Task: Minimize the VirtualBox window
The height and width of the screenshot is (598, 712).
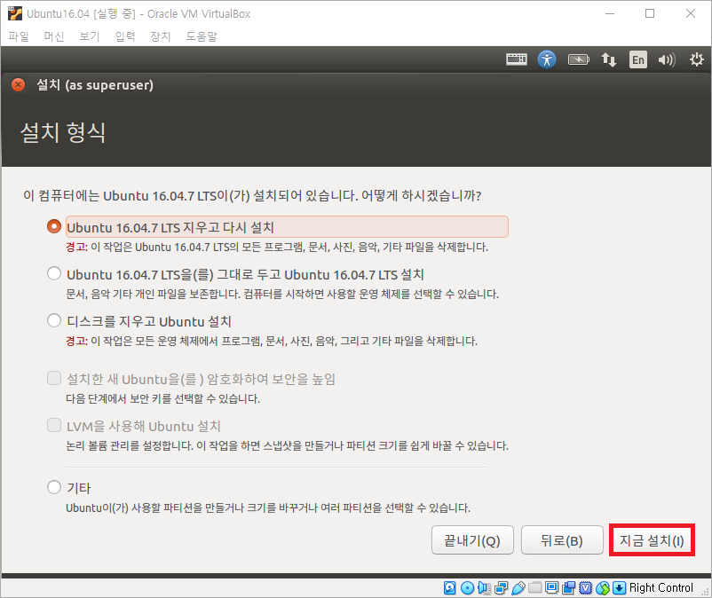Action: pos(610,13)
